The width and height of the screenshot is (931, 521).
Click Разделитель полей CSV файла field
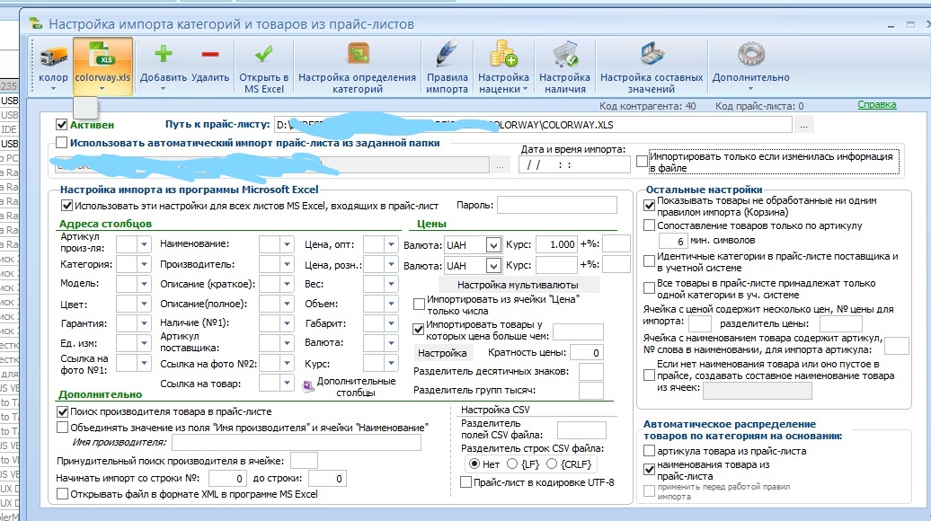581,429
